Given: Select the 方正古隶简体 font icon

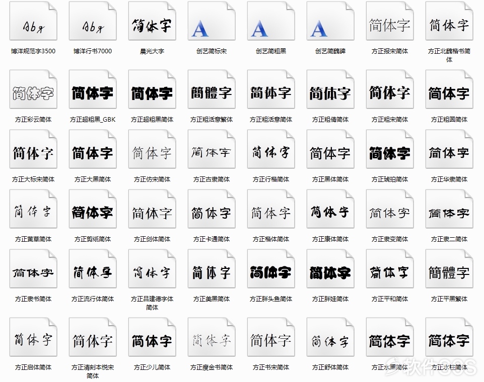Looking at the screenshot, I should (x=212, y=149).
